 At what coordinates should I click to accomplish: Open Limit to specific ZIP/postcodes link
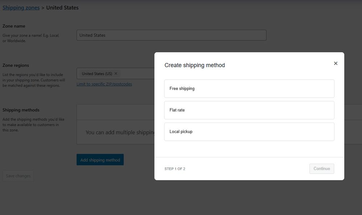point(104,84)
